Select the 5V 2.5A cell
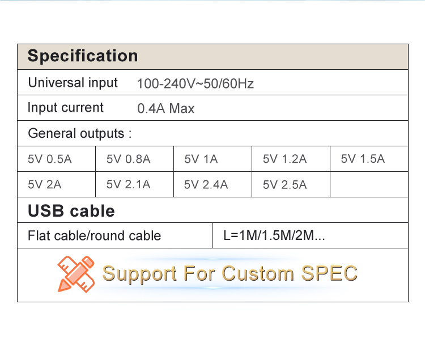425x359 pixels. [291, 184]
